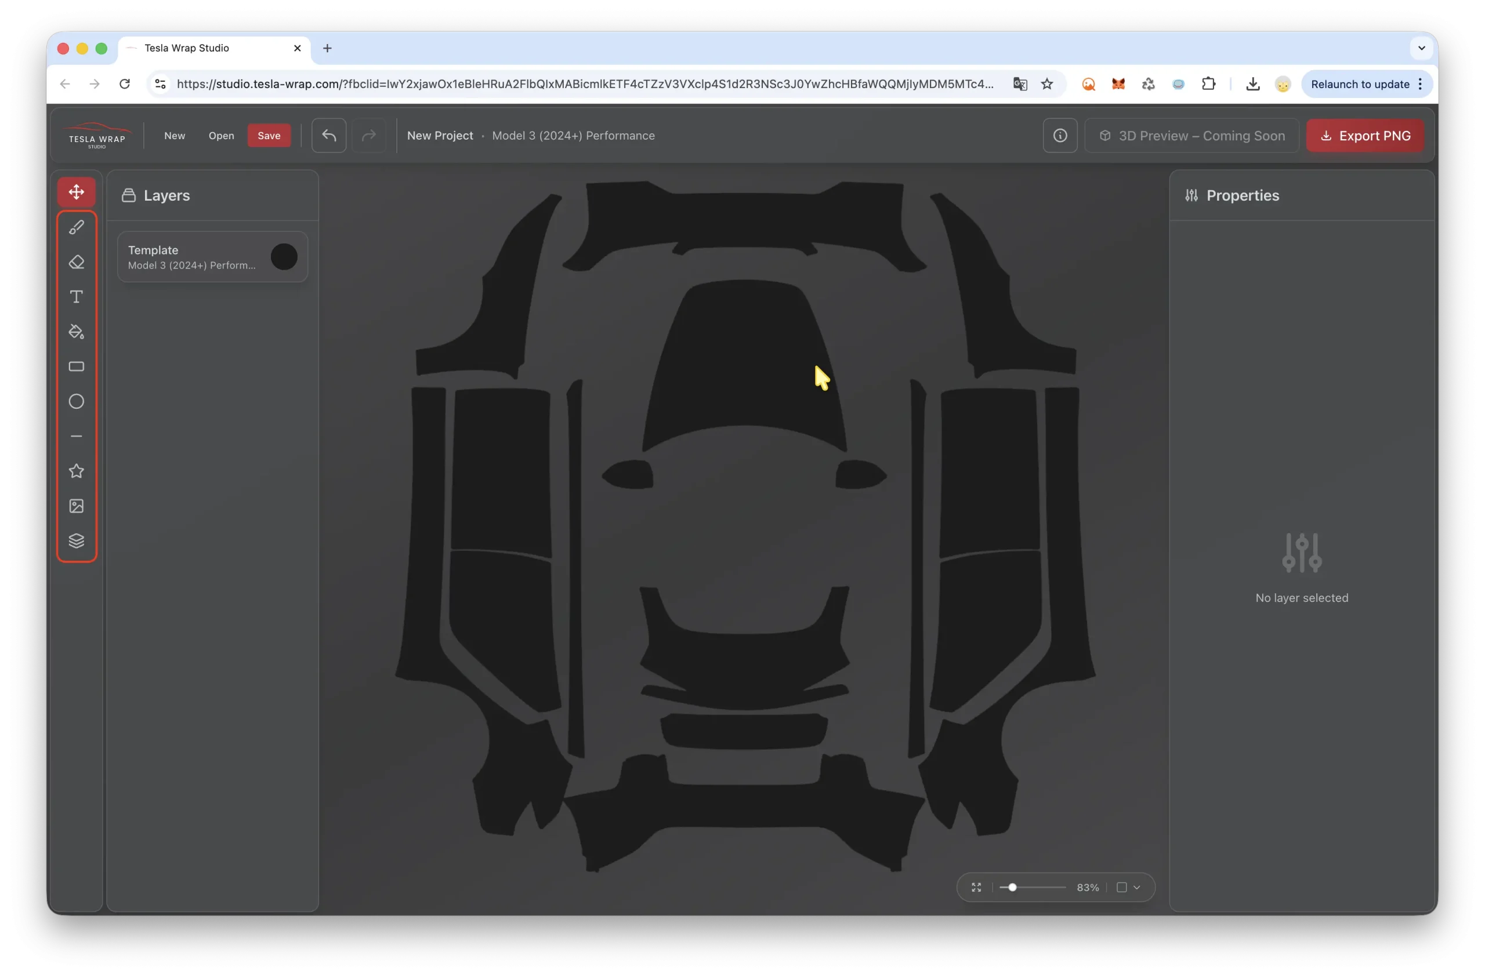Expand the canvas background dropdown chevron
Image resolution: width=1485 pixels, height=977 pixels.
[1137, 887]
